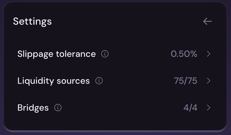Open Bridges options using its chevron

[x=208, y=108]
